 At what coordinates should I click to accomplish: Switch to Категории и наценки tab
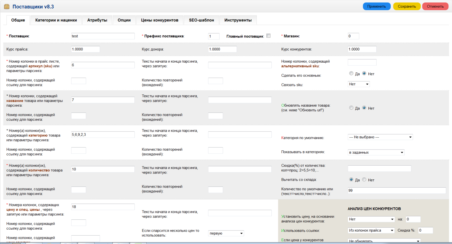pos(56,20)
